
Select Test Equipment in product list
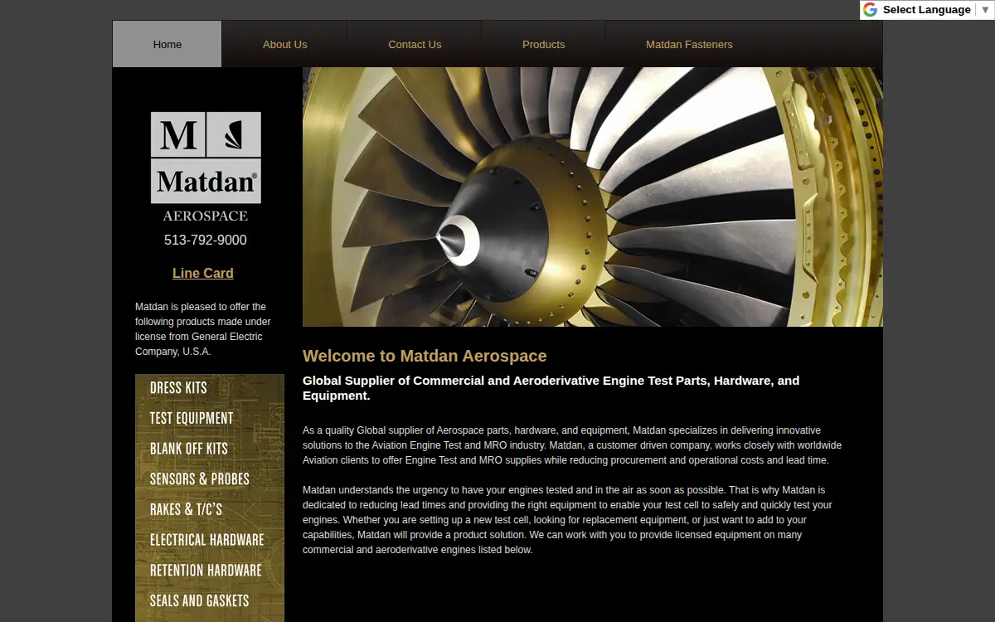click(192, 418)
